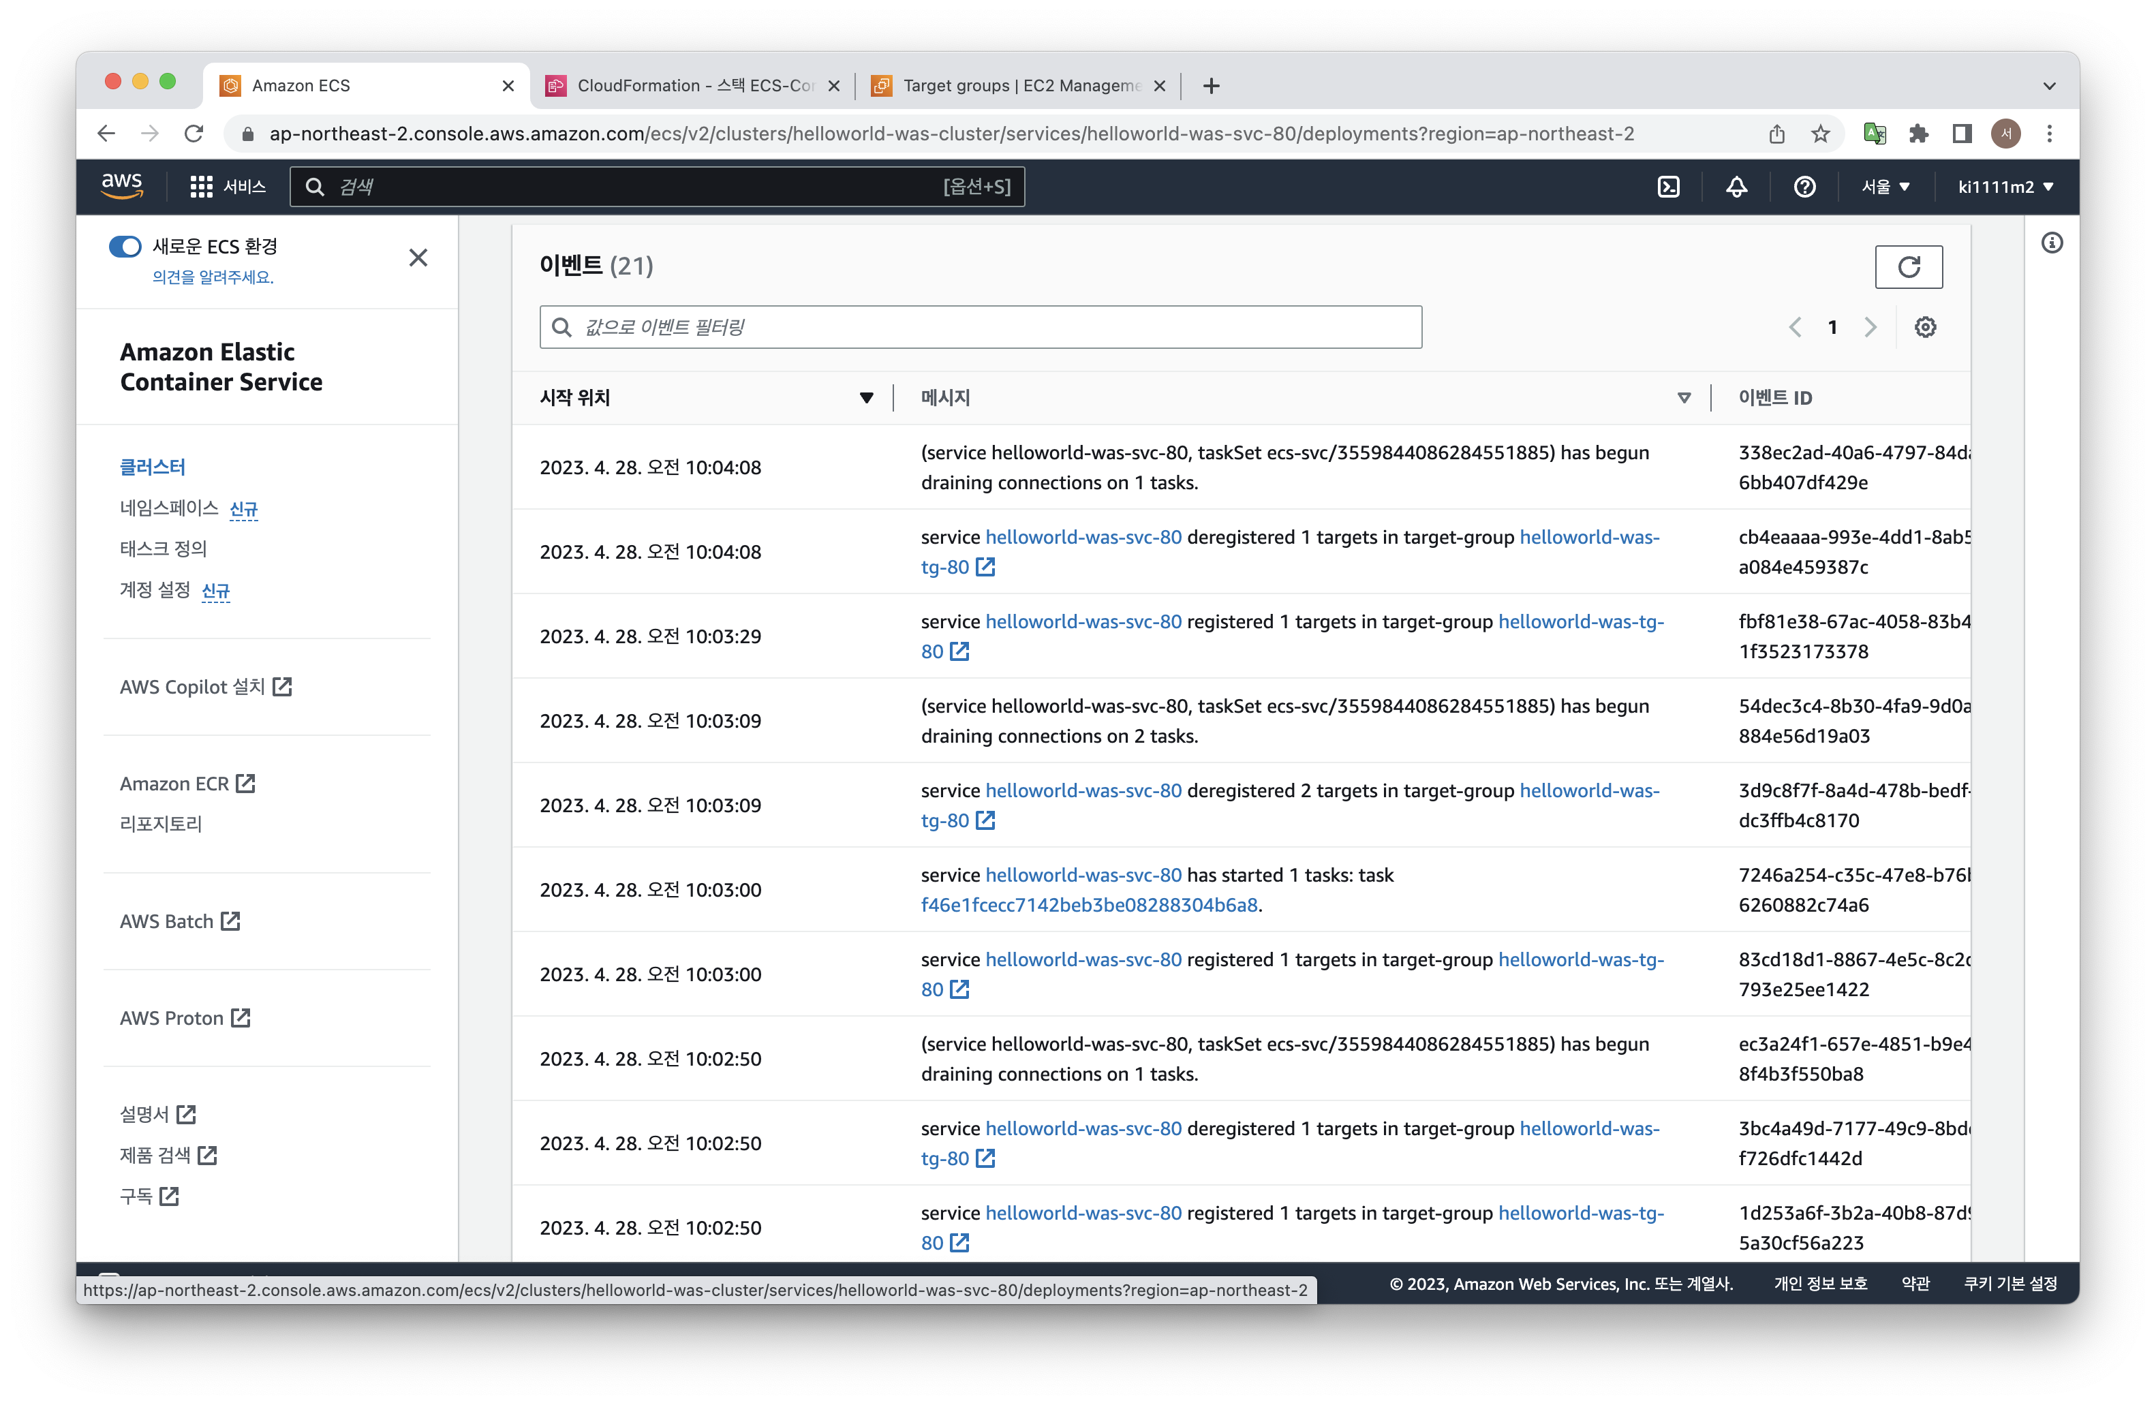The height and width of the screenshot is (1405, 2156).
Task: Switch to CloudFormation browser tab
Action: pyautogui.click(x=695, y=85)
